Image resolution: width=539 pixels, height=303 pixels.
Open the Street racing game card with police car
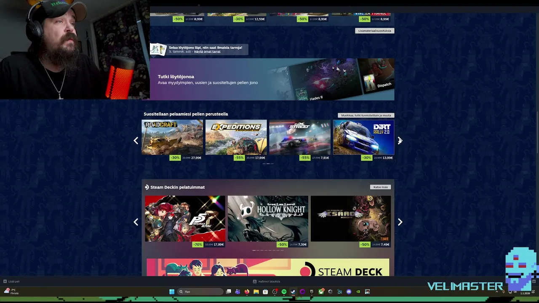pos(300,137)
